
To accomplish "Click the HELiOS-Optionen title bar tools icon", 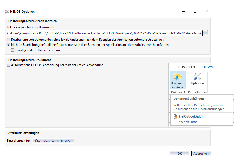I will coord(7,12).
